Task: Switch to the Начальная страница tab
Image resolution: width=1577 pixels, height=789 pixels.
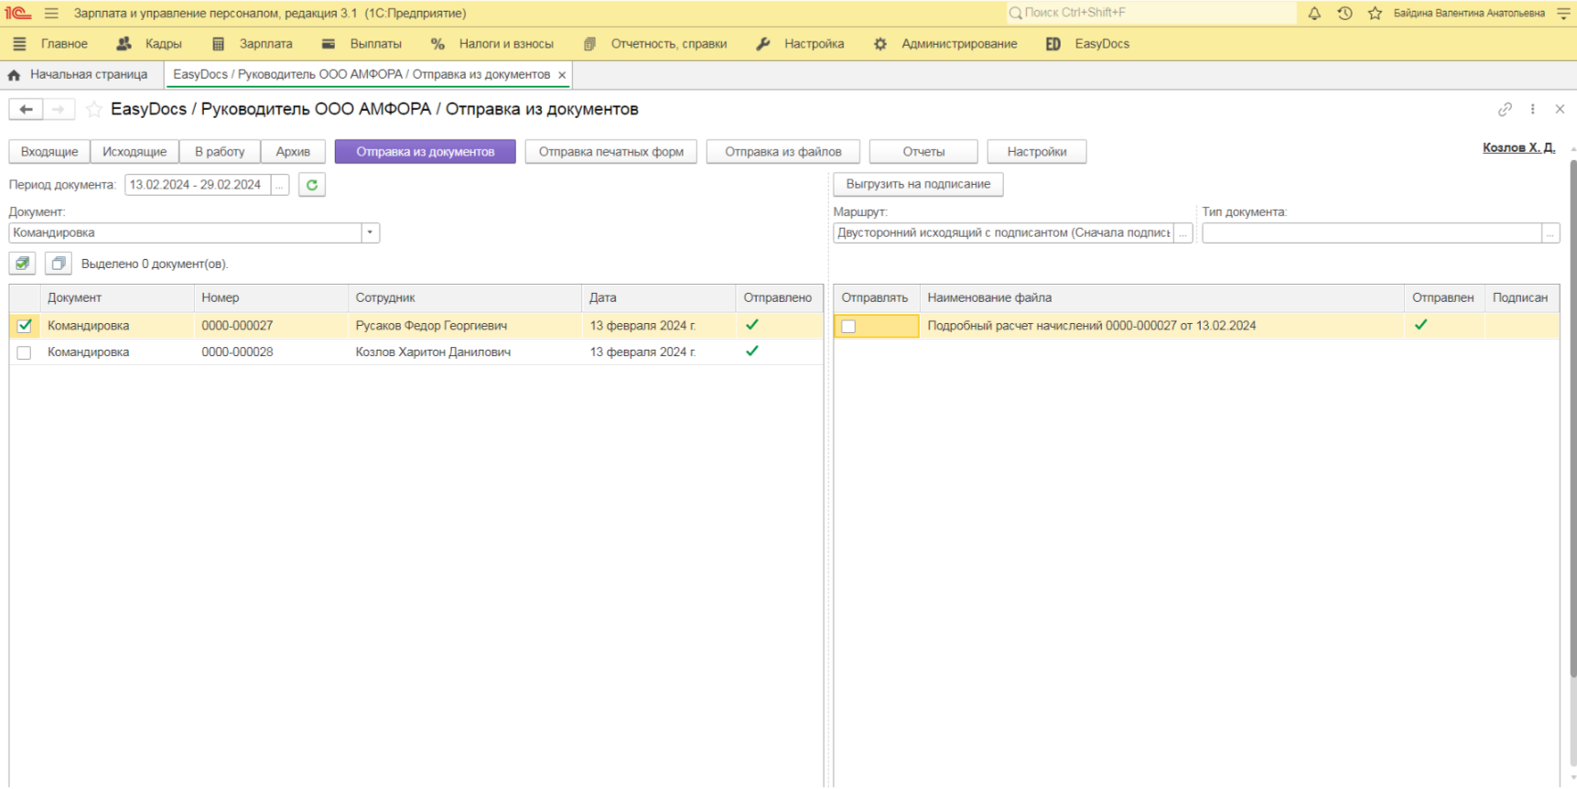Action: pos(88,75)
